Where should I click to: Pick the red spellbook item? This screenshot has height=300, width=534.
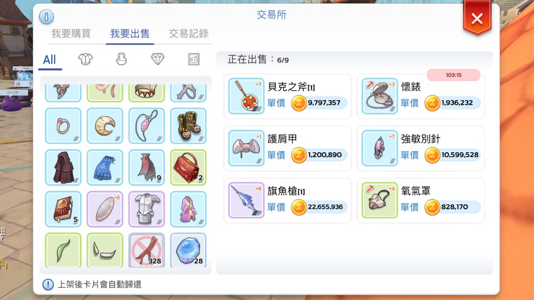pos(63,209)
